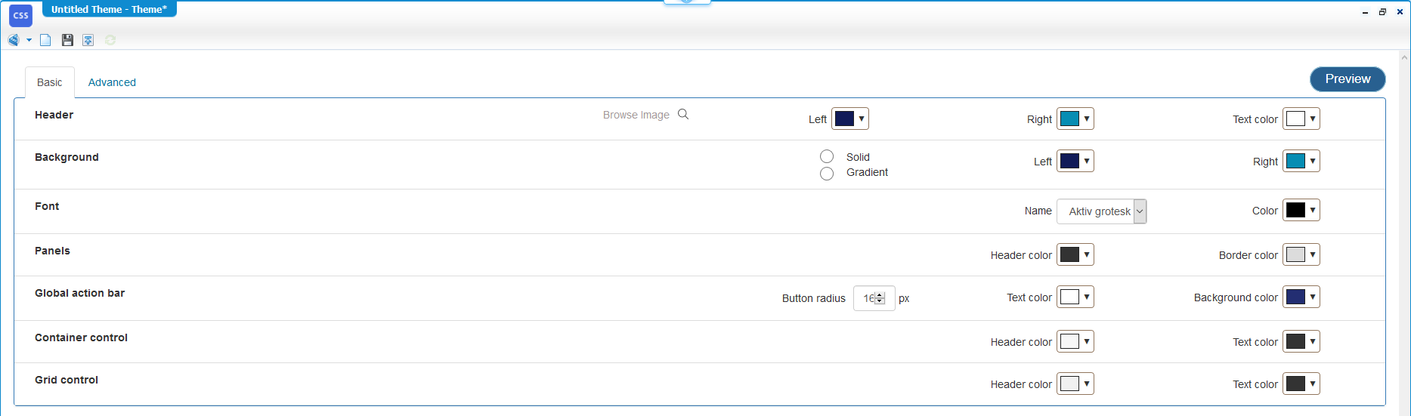This screenshot has width=1411, height=416.
Task: Click the blue application logo icon in toolbar
Action: [14, 40]
